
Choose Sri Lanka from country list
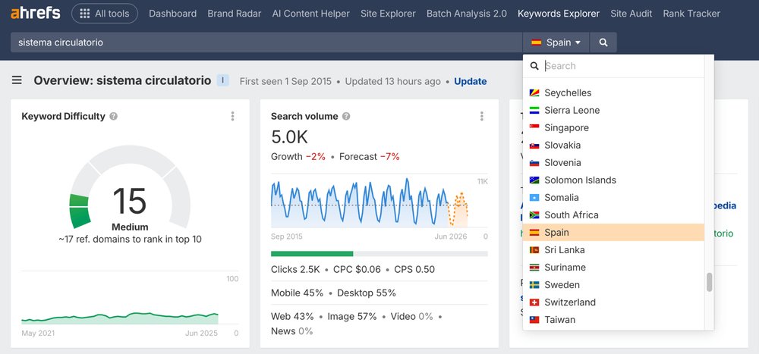[x=614, y=250]
